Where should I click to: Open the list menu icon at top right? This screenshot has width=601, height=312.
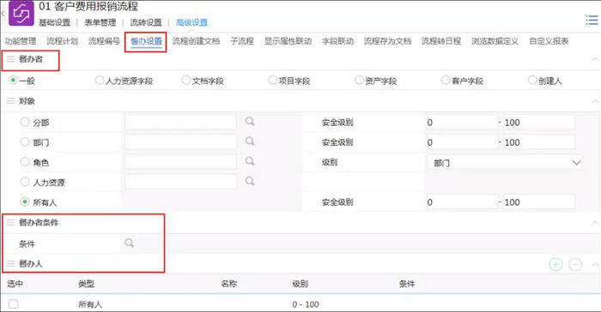tap(592, 21)
